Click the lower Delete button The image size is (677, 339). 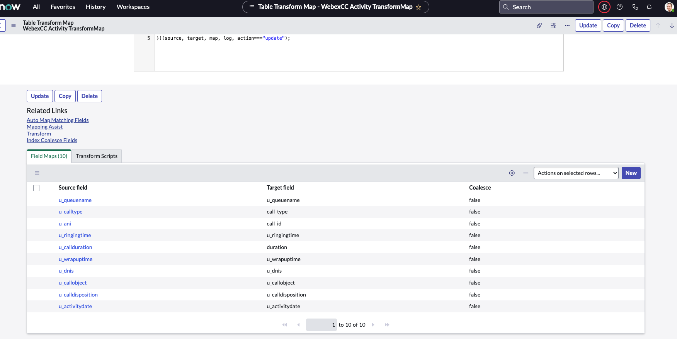(x=90, y=96)
